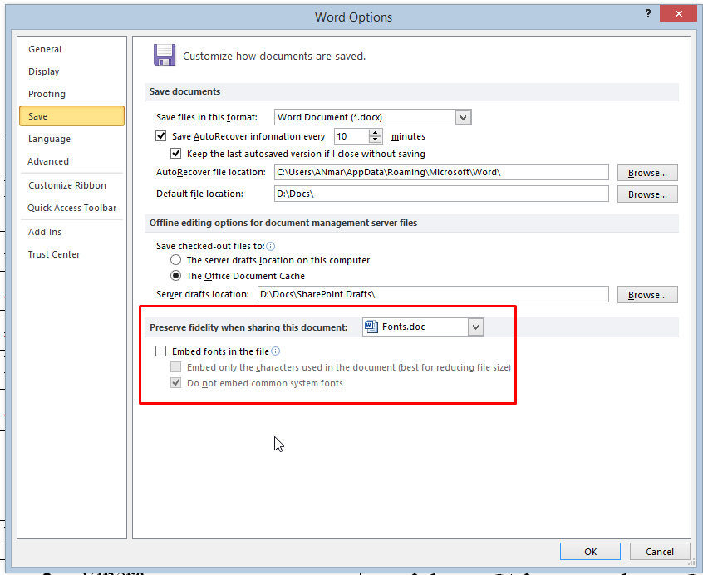Uncheck Keep the last autosaved version
This screenshot has width=703, height=575.
[x=176, y=154]
